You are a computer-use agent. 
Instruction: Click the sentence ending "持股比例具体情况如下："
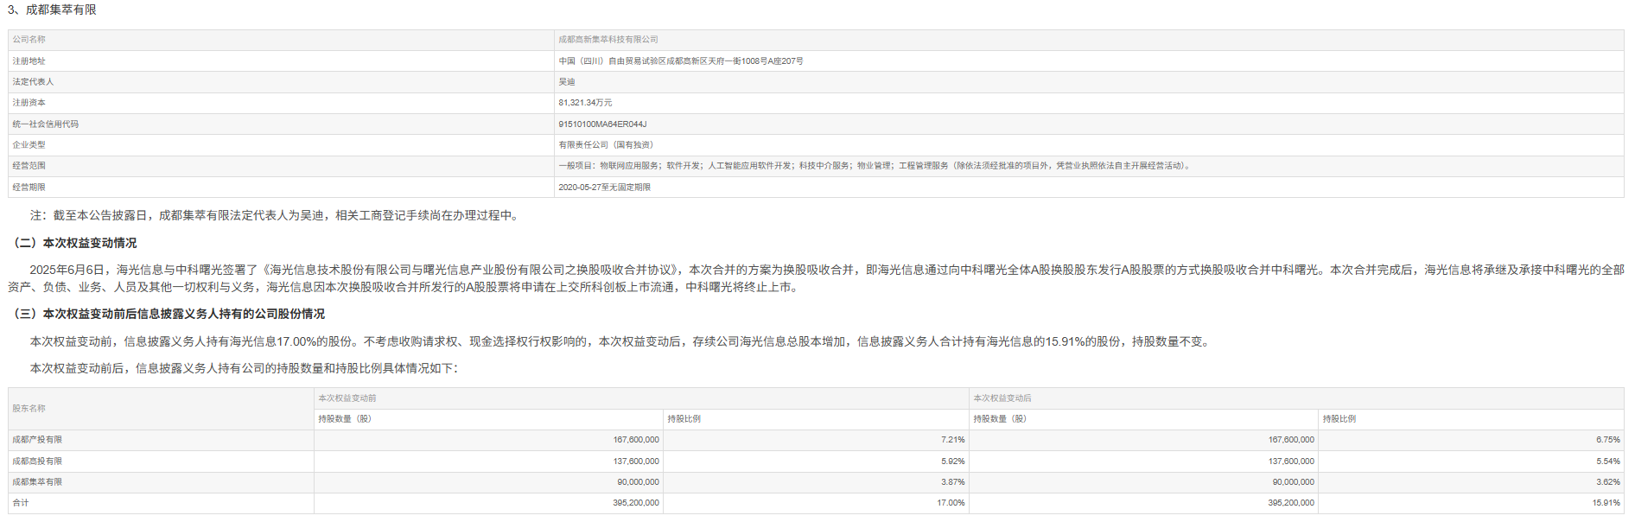coord(245,369)
